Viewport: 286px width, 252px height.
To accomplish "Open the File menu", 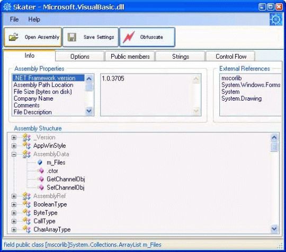I will [14, 20].
